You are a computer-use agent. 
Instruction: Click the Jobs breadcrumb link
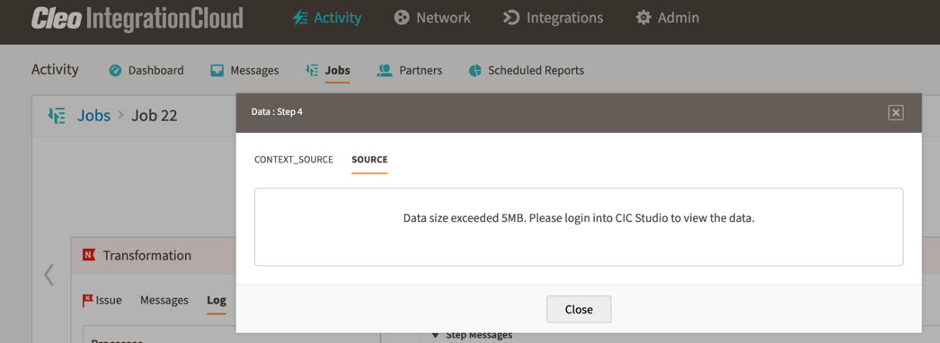click(x=93, y=115)
